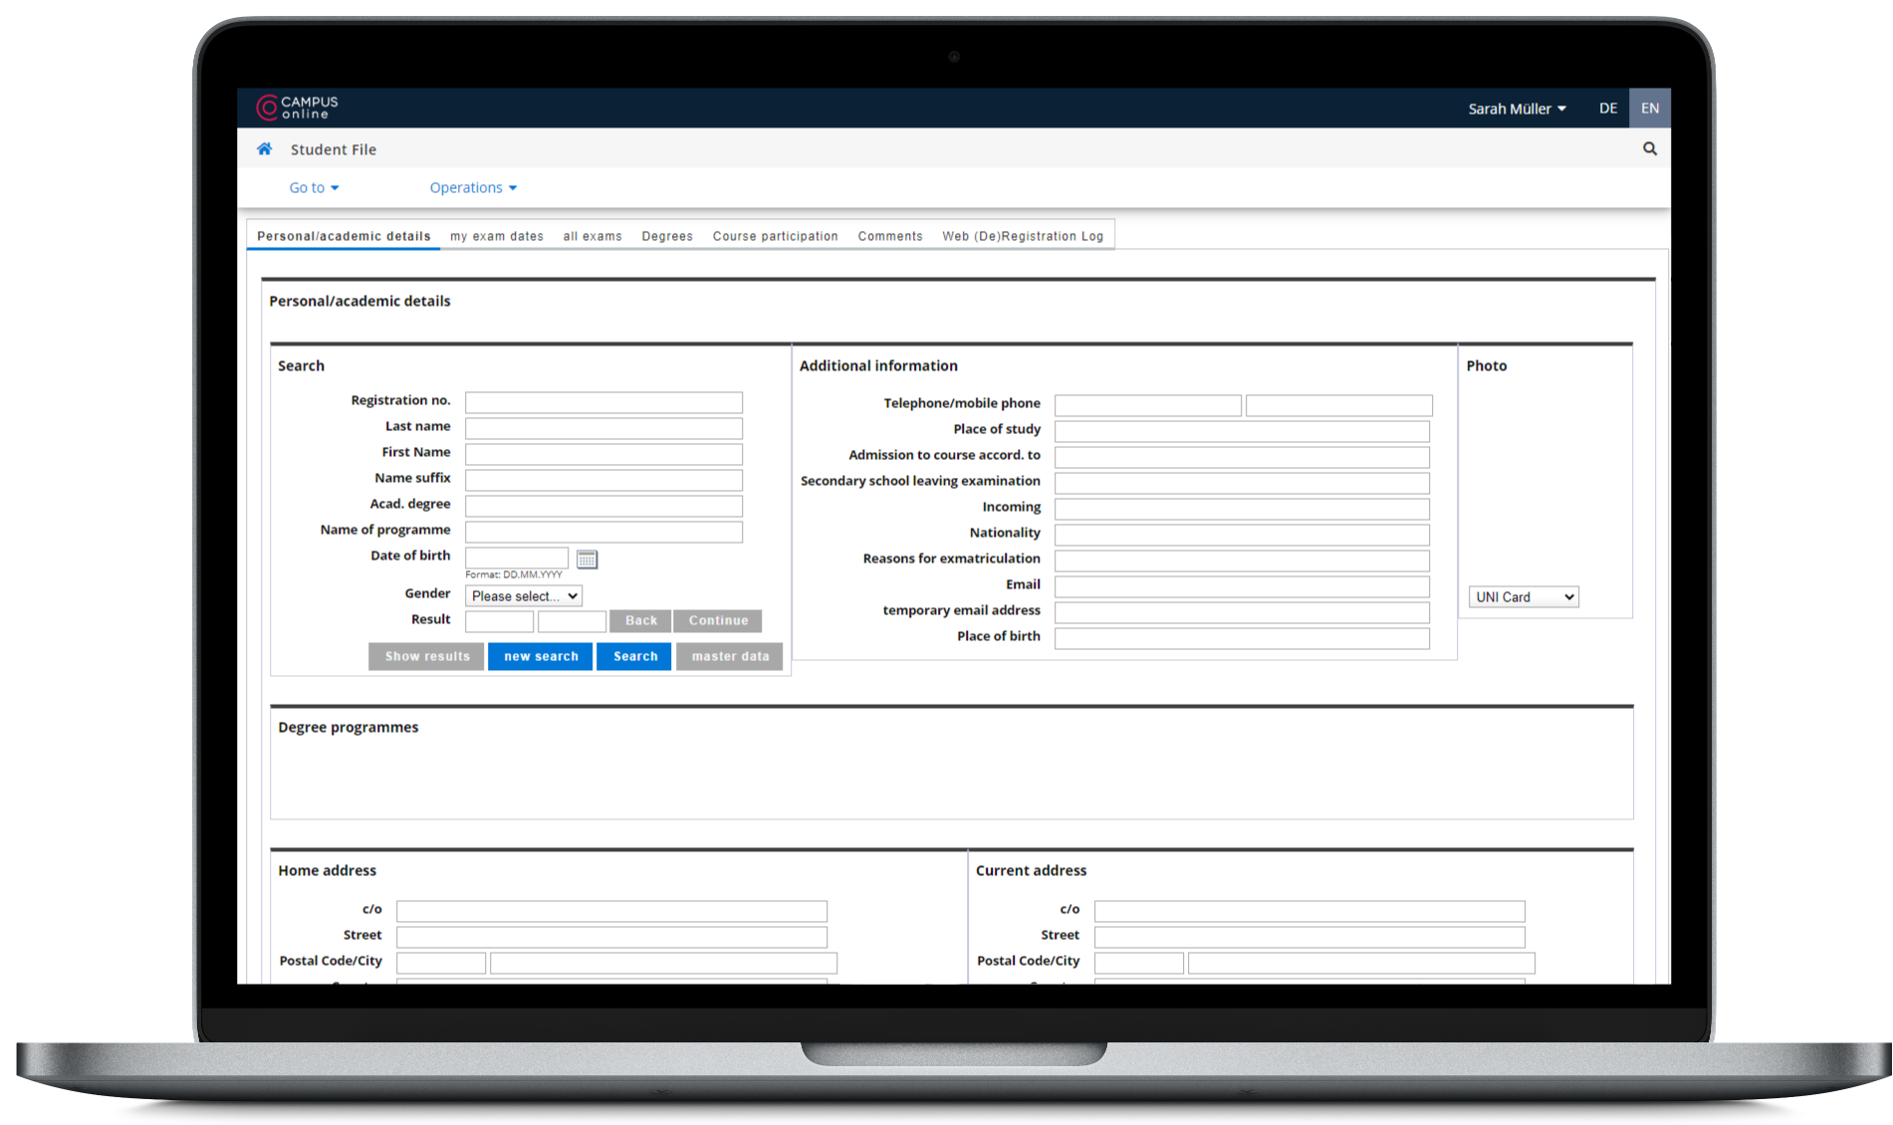This screenshot has height=1125, width=1893.
Task: Expand the Go to dropdown
Action: pyautogui.click(x=314, y=188)
